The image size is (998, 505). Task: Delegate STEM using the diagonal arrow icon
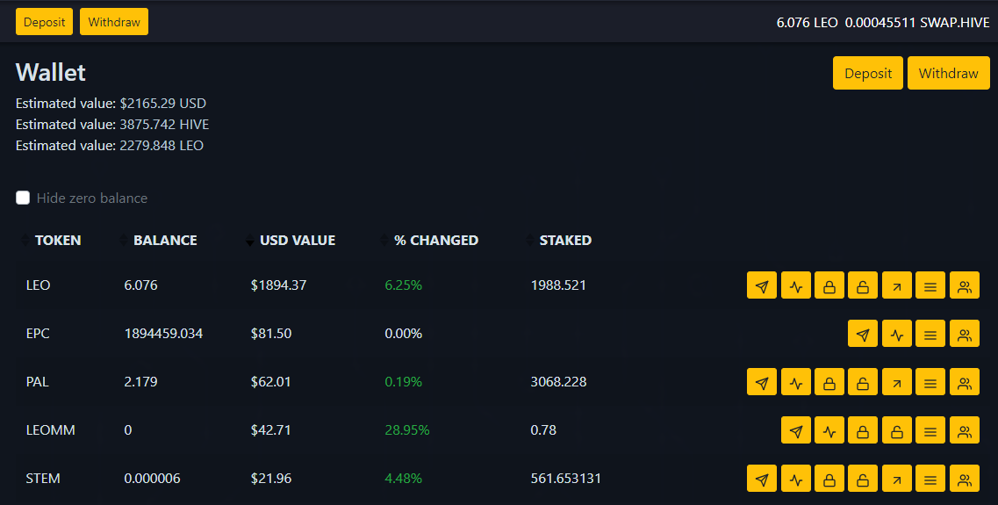(897, 479)
